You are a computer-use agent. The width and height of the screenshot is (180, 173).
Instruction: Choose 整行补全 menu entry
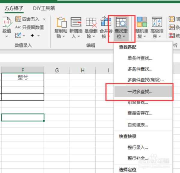[x=143, y=158]
